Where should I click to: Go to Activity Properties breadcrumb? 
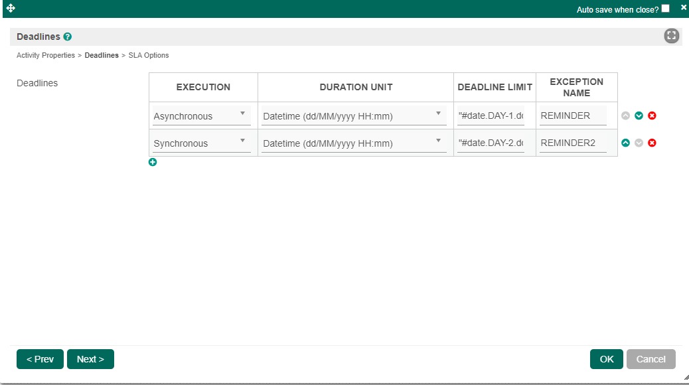[46, 55]
